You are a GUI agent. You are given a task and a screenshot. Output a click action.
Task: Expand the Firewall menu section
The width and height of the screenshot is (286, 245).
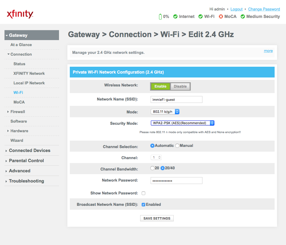pos(18,112)
